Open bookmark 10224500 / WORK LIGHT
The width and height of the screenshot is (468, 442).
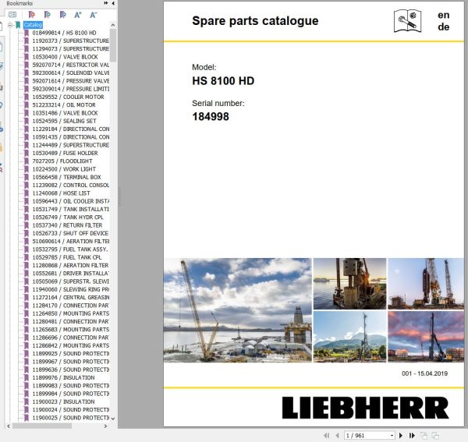(64, 169)
